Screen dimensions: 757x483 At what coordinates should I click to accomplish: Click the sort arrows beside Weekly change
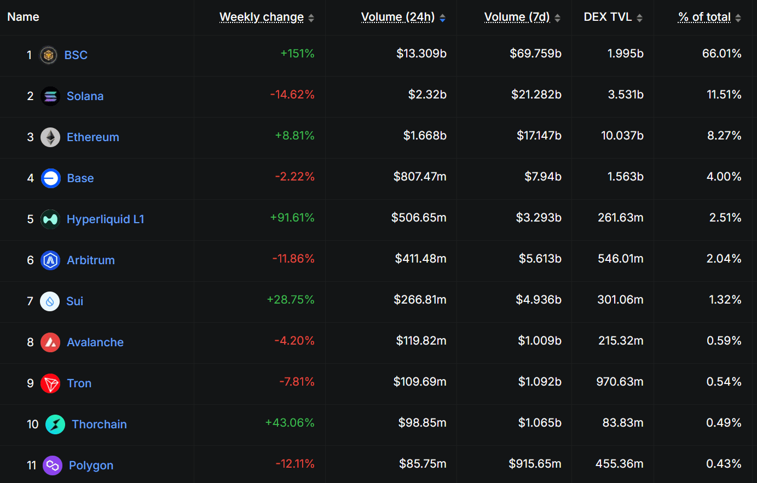click(x=311, y=17)
